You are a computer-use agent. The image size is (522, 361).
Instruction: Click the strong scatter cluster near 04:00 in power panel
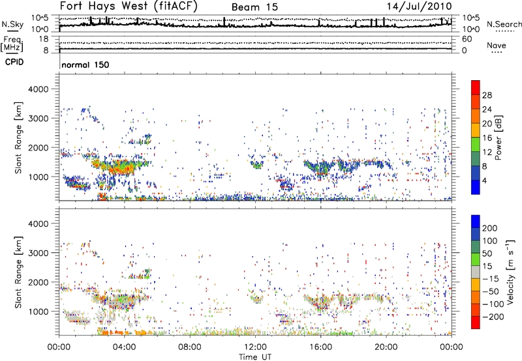coord(121,167)
